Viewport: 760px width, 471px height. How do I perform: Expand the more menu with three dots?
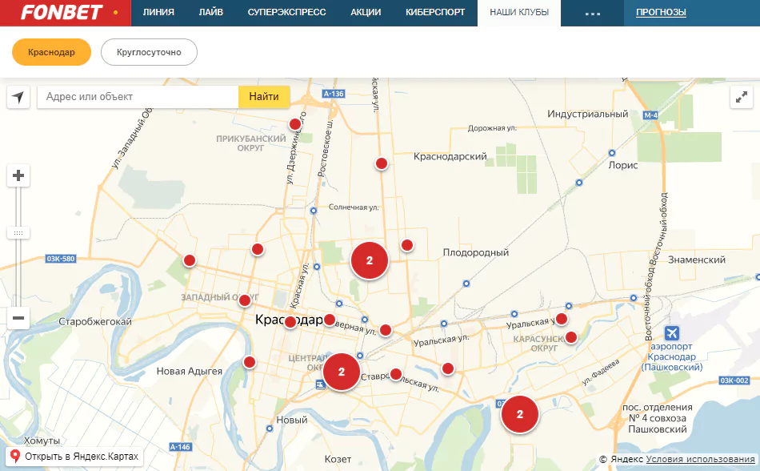[x=592, y=13]
